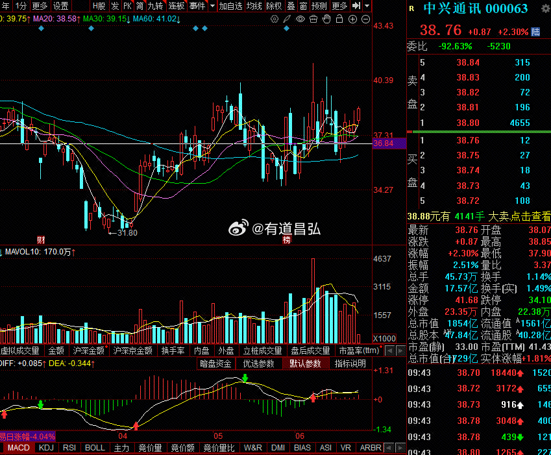Select the hand pan tool
This screenshot has width=551, height=455.
[x=326, y=19]
